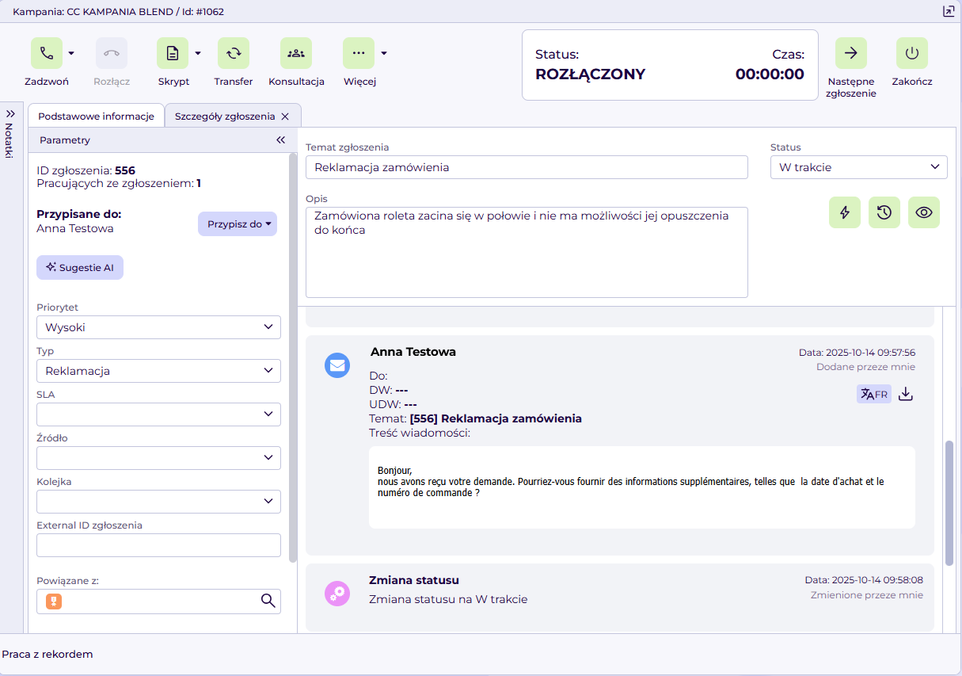
Task: Click the text Zmiana statusu na W trakcie
Action: [x=448, y=599]
